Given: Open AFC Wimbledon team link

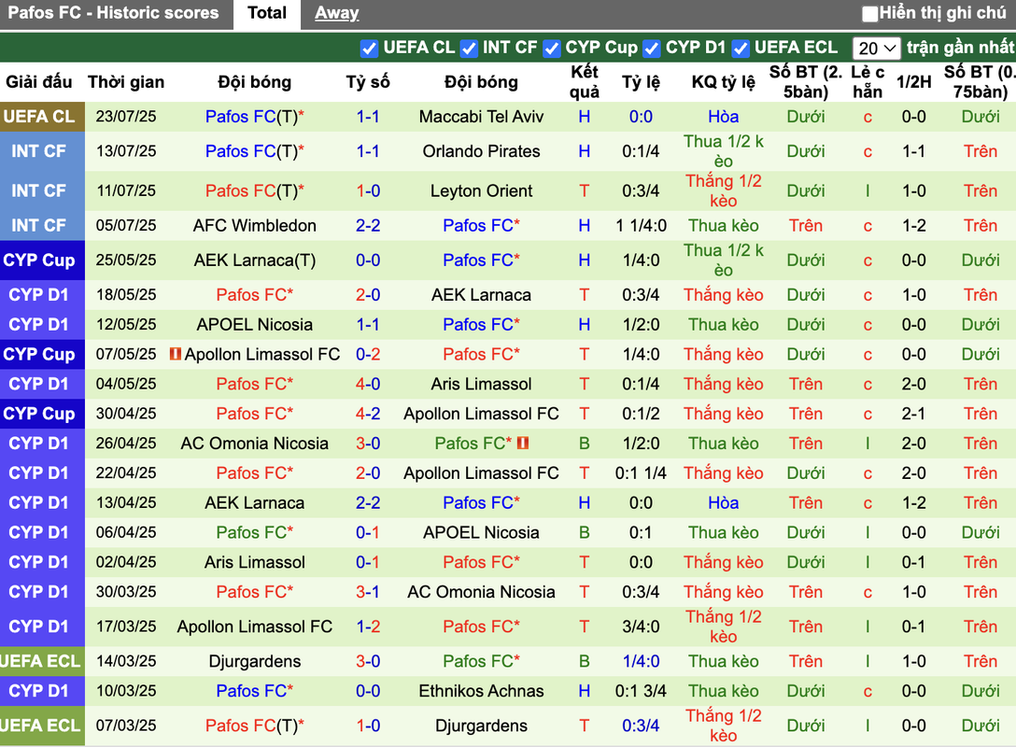Looking at the screenshot, I should [255, 225].
